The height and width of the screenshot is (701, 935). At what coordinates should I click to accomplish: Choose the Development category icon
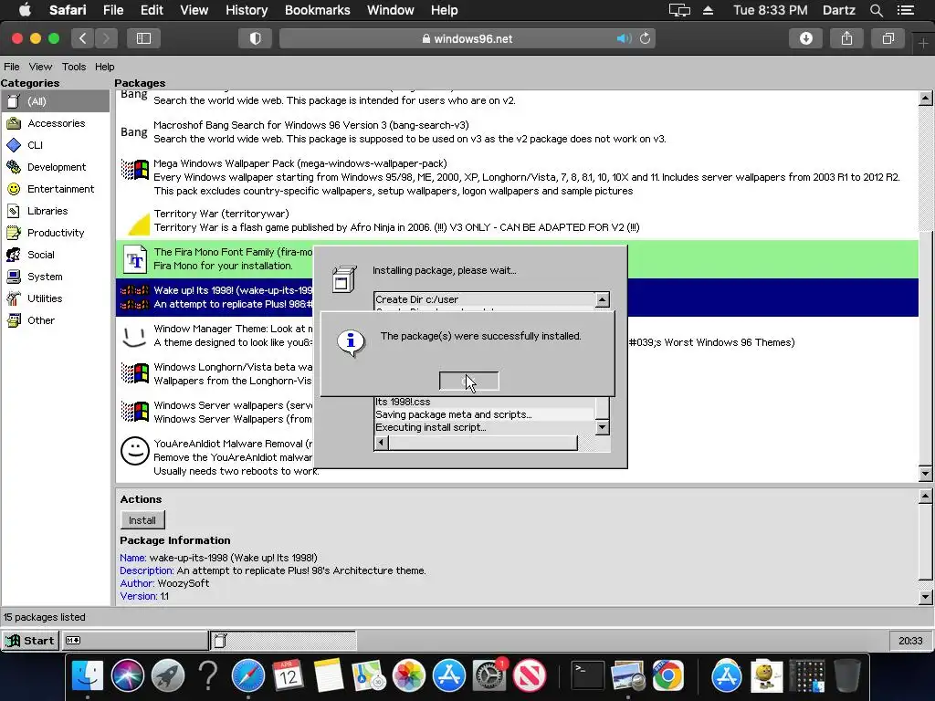point(14,167)
